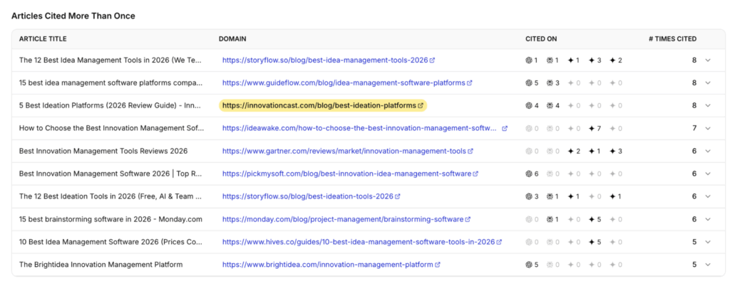Screen dimensions: 730x286
Task: Open the gartner.com innovation-management-tools link
Action: pos(344,152)
